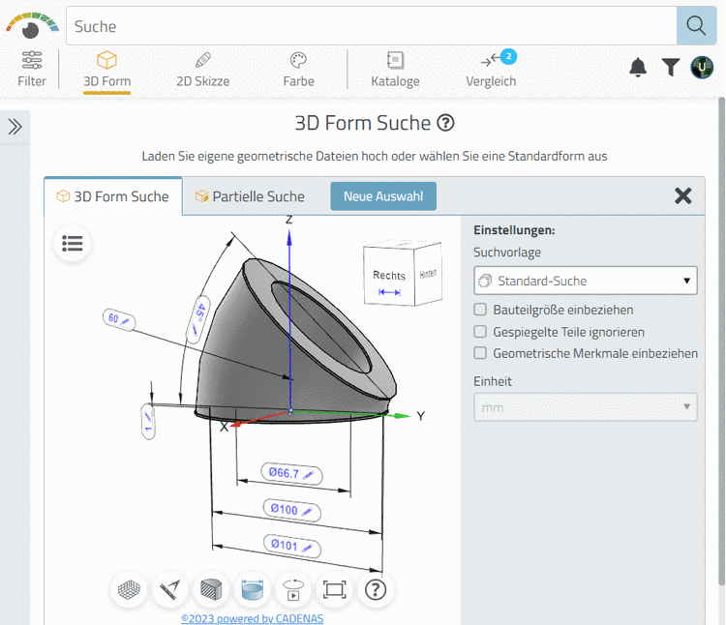Open the Einheit mm dropdown
The image size is (726, 625).
586,407
